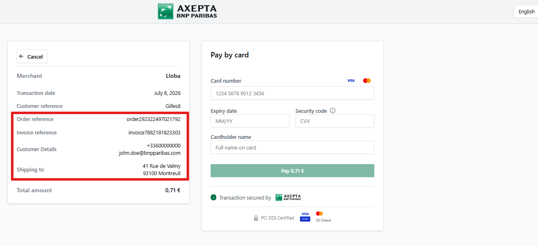The width and height of the screenshot is (538, 246).
Task: Click the Visa icon above card number
Action: 351,81
